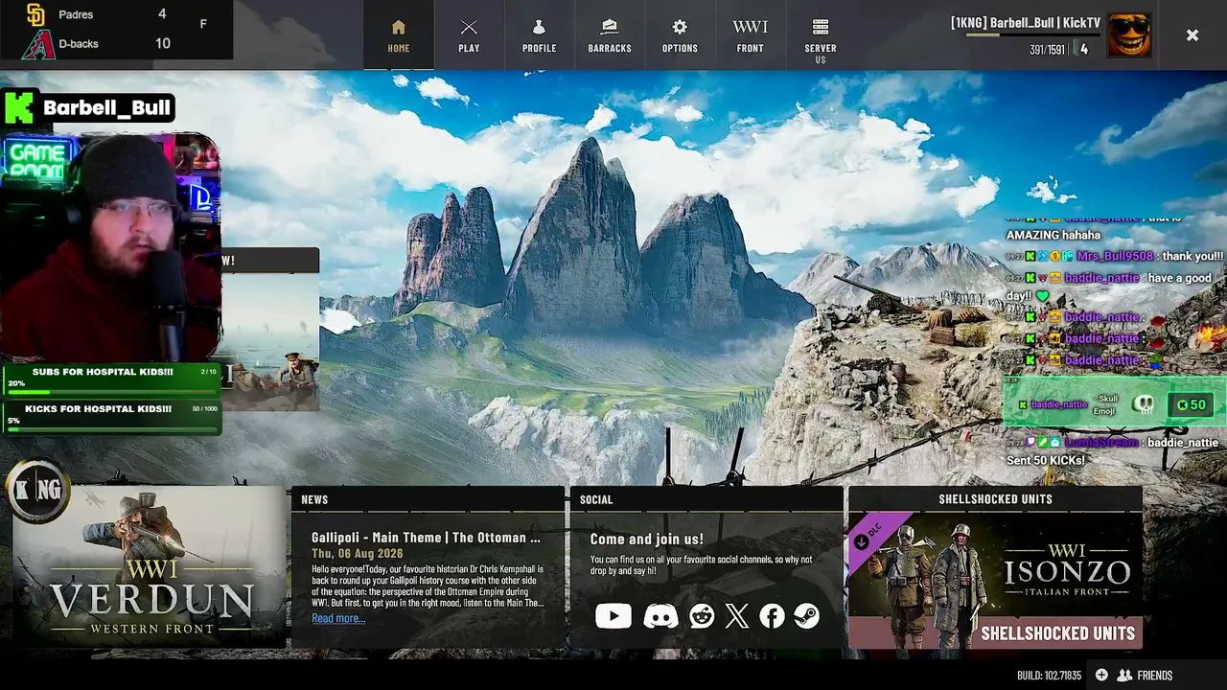Open the Friends list
The height and width of the screenshot is (690, 1227).
[x=1146, y=676]
